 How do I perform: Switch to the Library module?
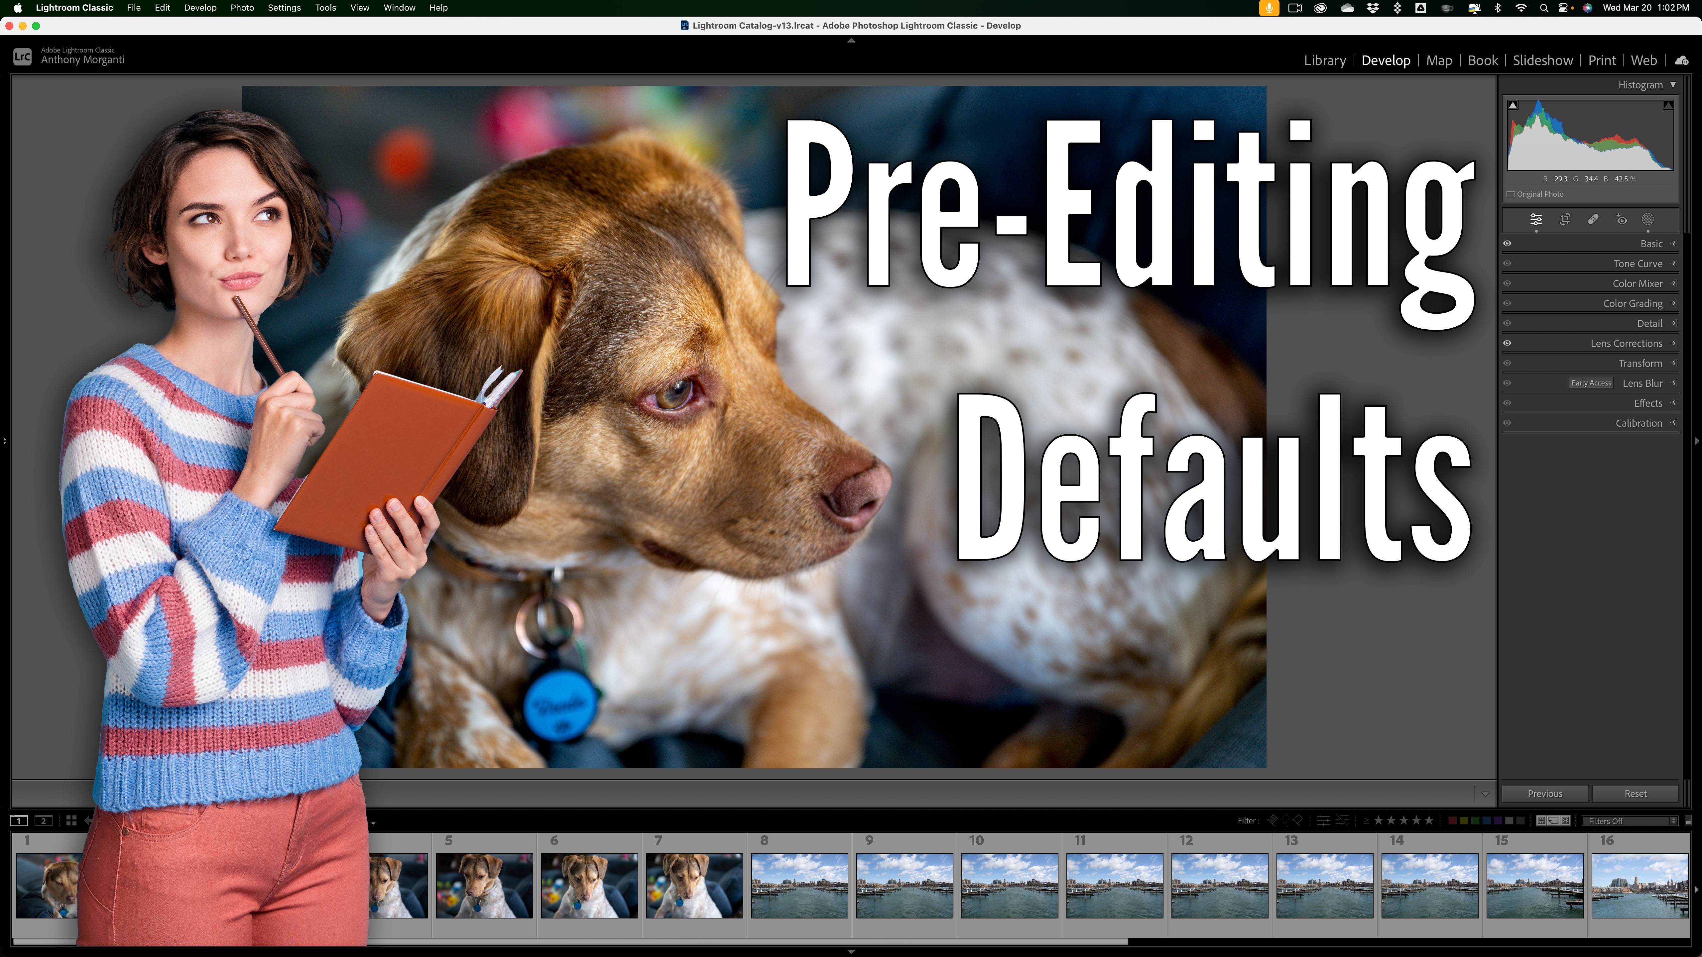pos(1325,60)
